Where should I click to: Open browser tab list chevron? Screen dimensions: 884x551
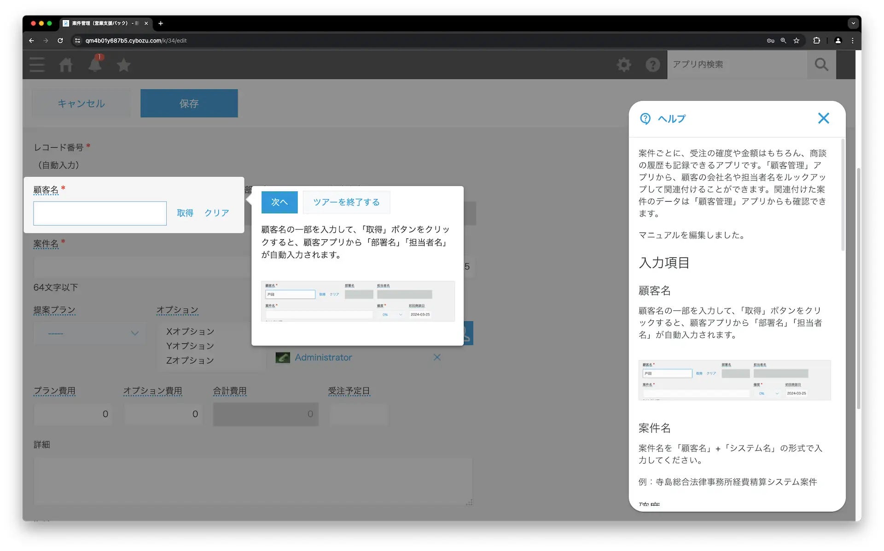coord(853,23)
